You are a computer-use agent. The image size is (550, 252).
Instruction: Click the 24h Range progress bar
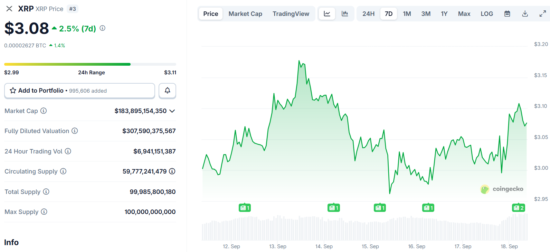pyautogui.click(x=90, y=64)
